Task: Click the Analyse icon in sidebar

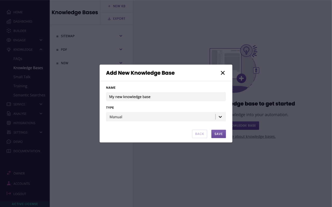Action: [9, 113]
